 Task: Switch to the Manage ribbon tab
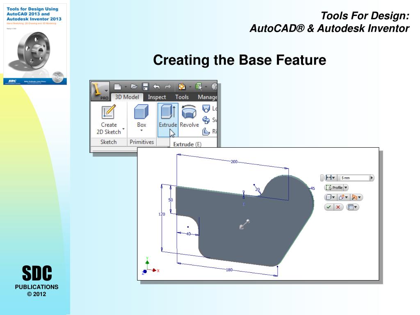click(x=207, y=97)
